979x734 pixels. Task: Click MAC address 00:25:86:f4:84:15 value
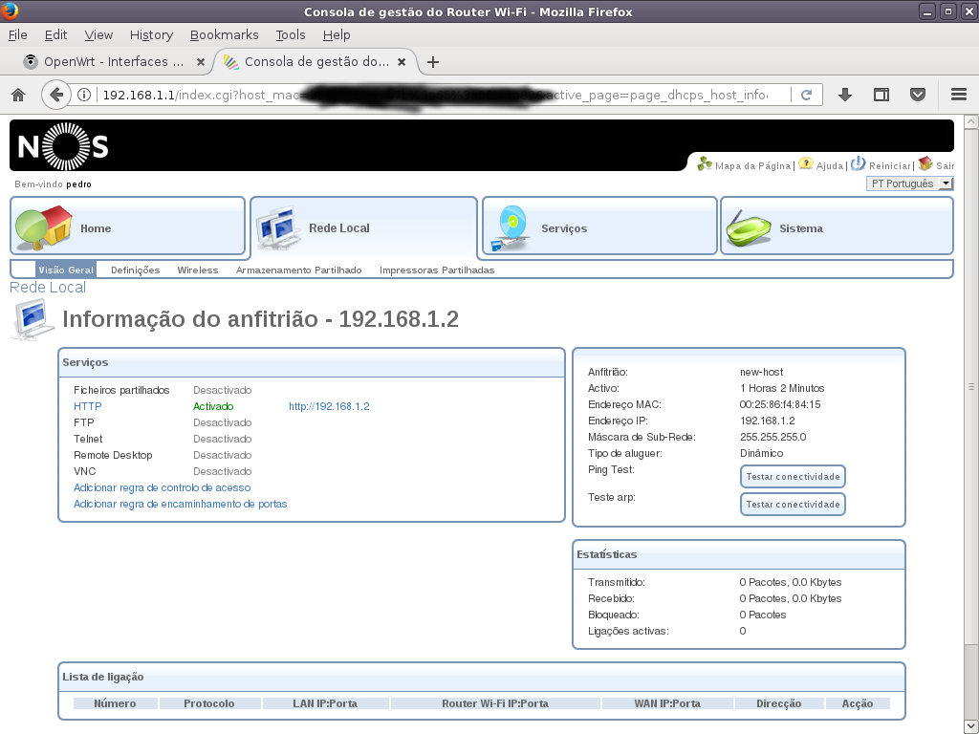pos(780,404)
